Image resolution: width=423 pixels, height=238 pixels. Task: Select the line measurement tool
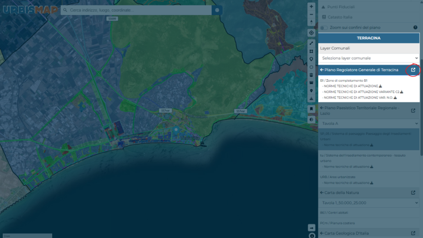tap(311, 43)
